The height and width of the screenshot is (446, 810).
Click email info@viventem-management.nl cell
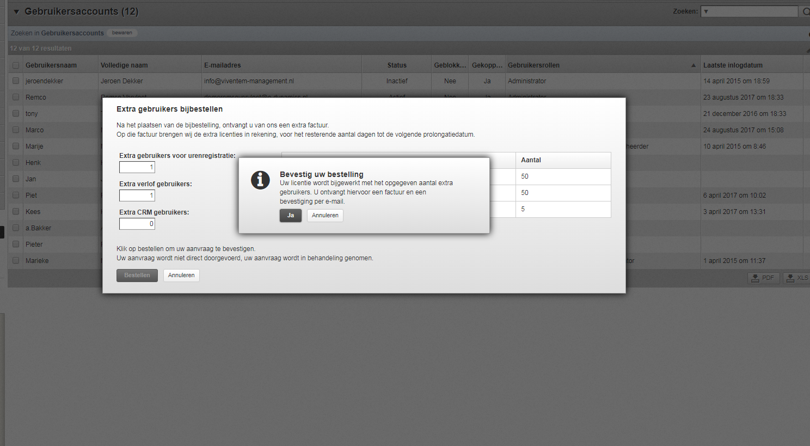249,81
